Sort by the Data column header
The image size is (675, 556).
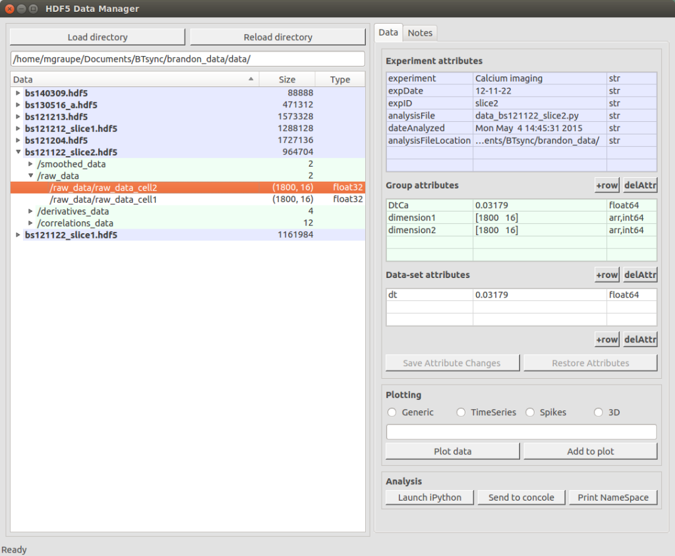point(134,79)
